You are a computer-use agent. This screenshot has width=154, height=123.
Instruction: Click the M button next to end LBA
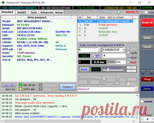124,50
